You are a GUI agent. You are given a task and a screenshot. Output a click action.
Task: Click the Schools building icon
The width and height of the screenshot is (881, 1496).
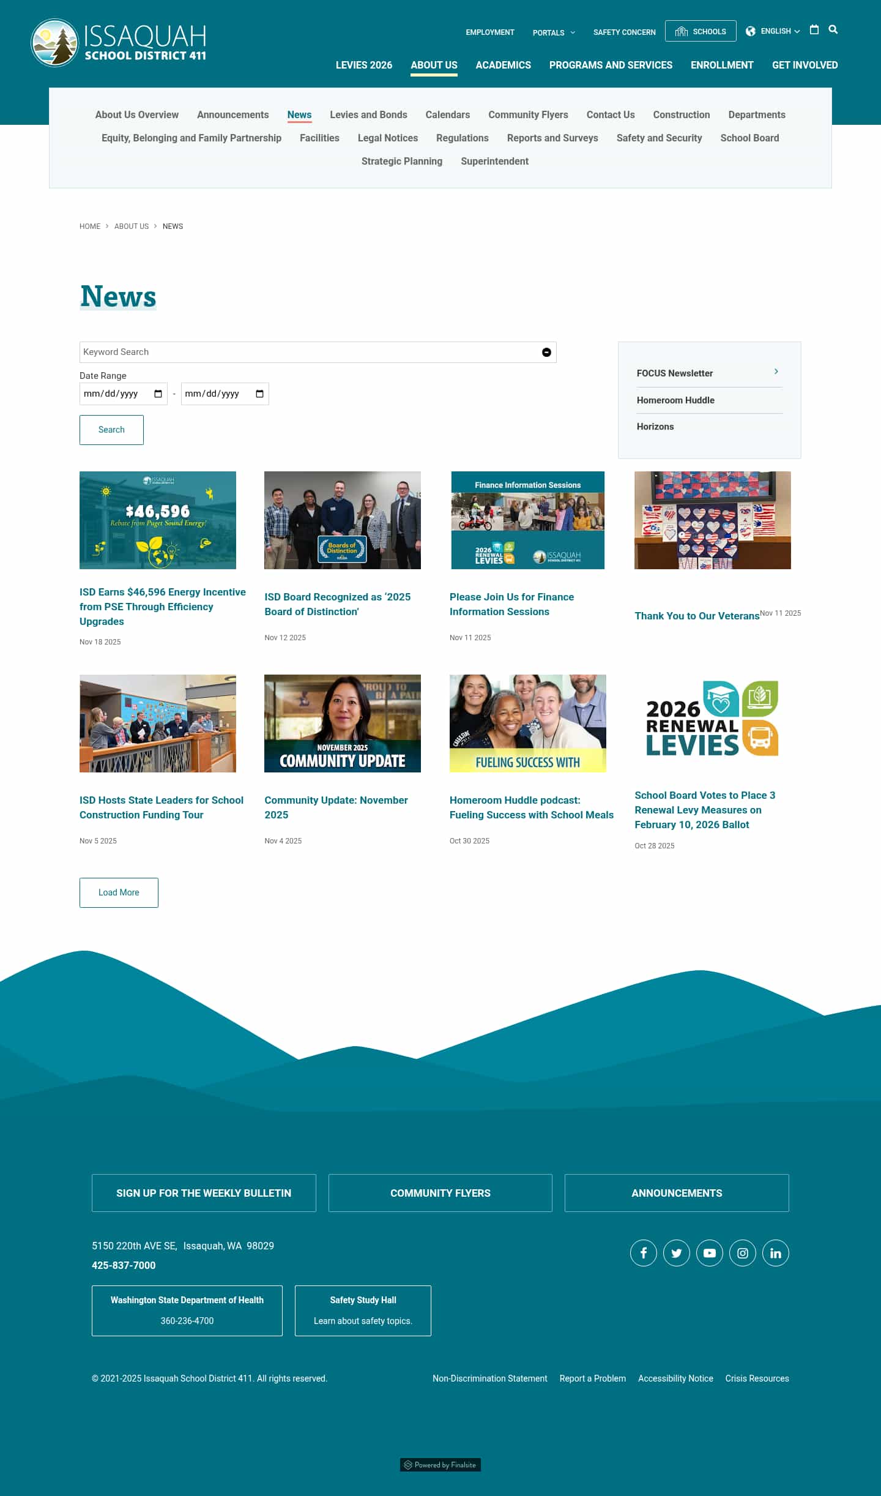[x=682, y=31]
